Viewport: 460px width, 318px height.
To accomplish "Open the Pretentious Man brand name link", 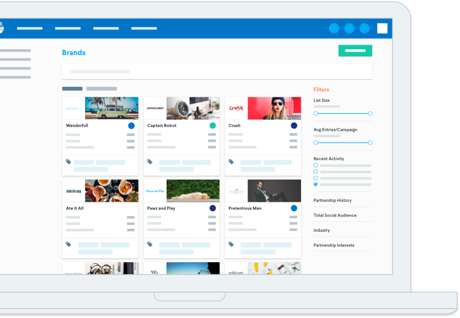I will click(x=245, y=208).
